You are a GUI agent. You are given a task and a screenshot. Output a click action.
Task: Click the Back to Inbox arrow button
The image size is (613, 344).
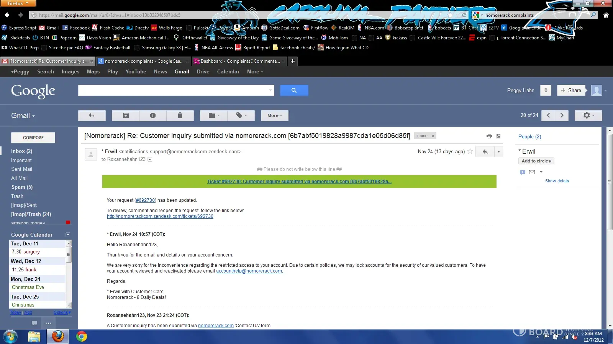tap(92, 115)
